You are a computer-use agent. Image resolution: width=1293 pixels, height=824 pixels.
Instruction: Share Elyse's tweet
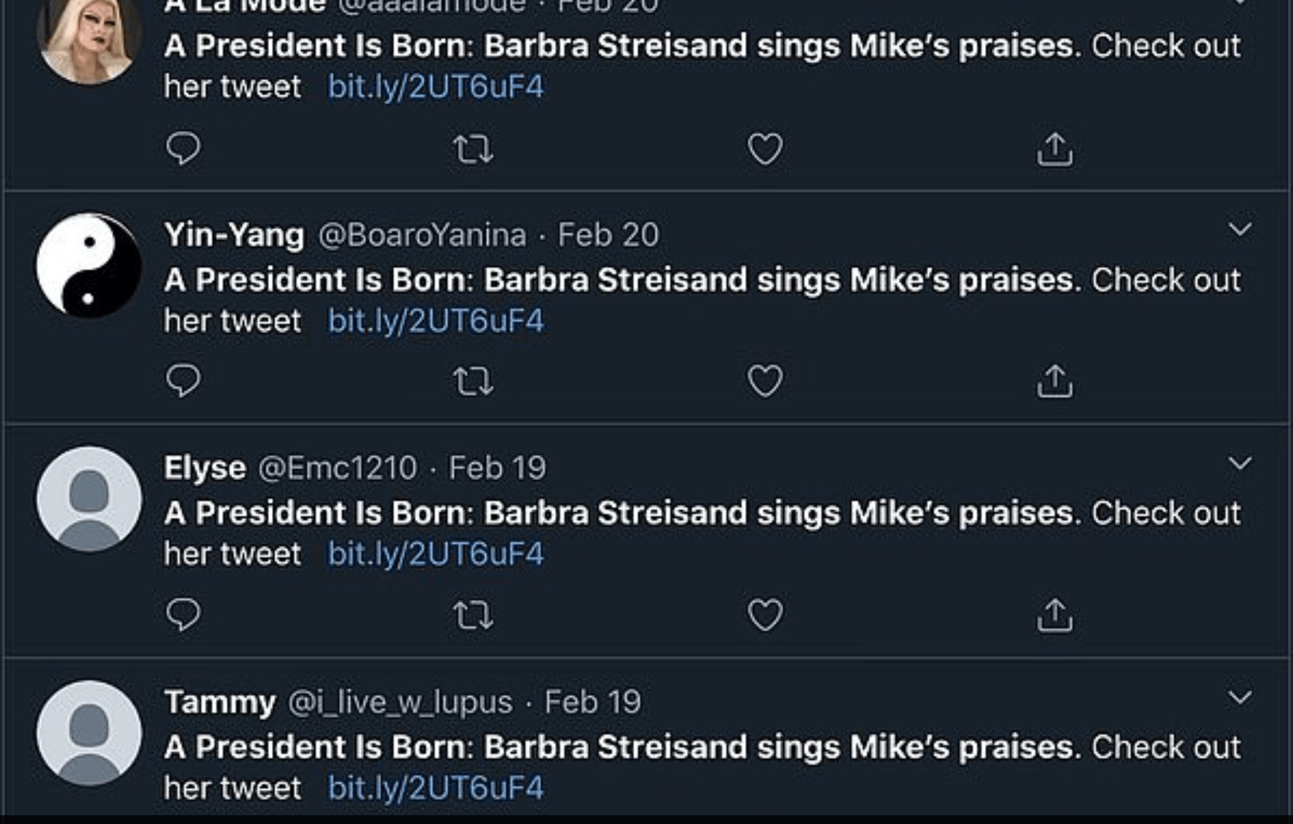(1055, 614)
